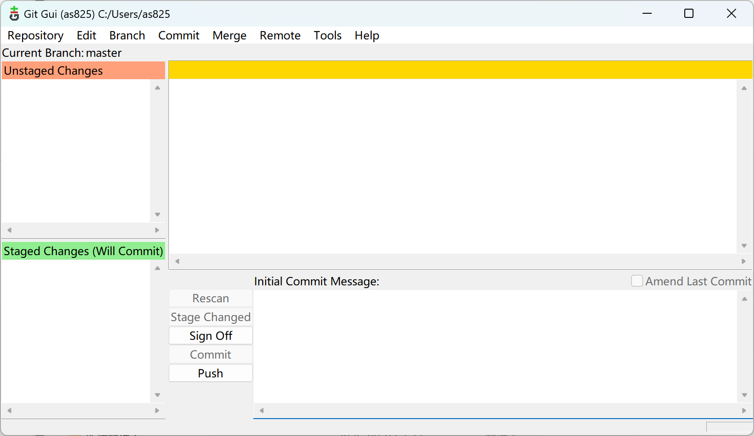This screenshot has height=436, width=754.
Task: Click the Push button
Action: (x=211, y=373)
